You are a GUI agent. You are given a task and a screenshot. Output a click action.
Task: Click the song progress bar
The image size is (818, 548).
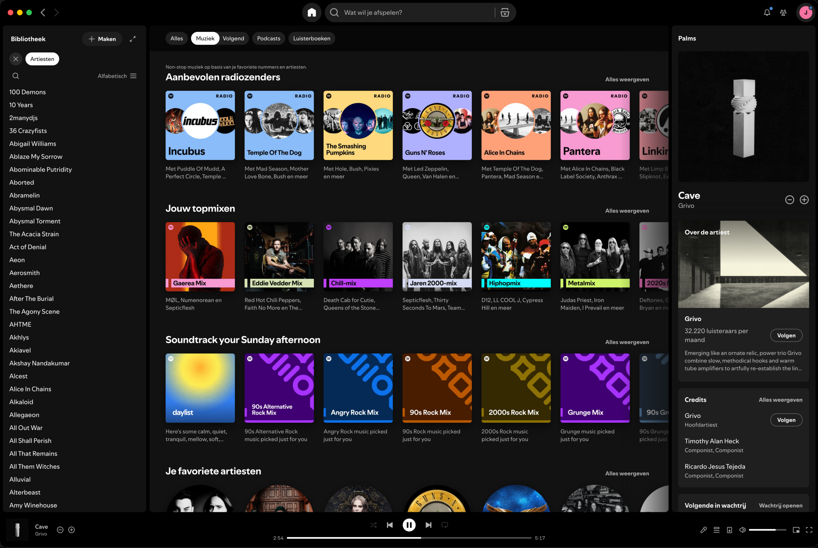coord(409,538)
